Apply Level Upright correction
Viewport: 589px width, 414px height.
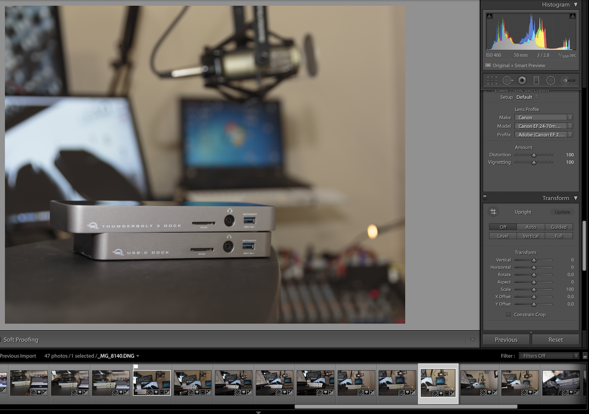click(503, 236)
